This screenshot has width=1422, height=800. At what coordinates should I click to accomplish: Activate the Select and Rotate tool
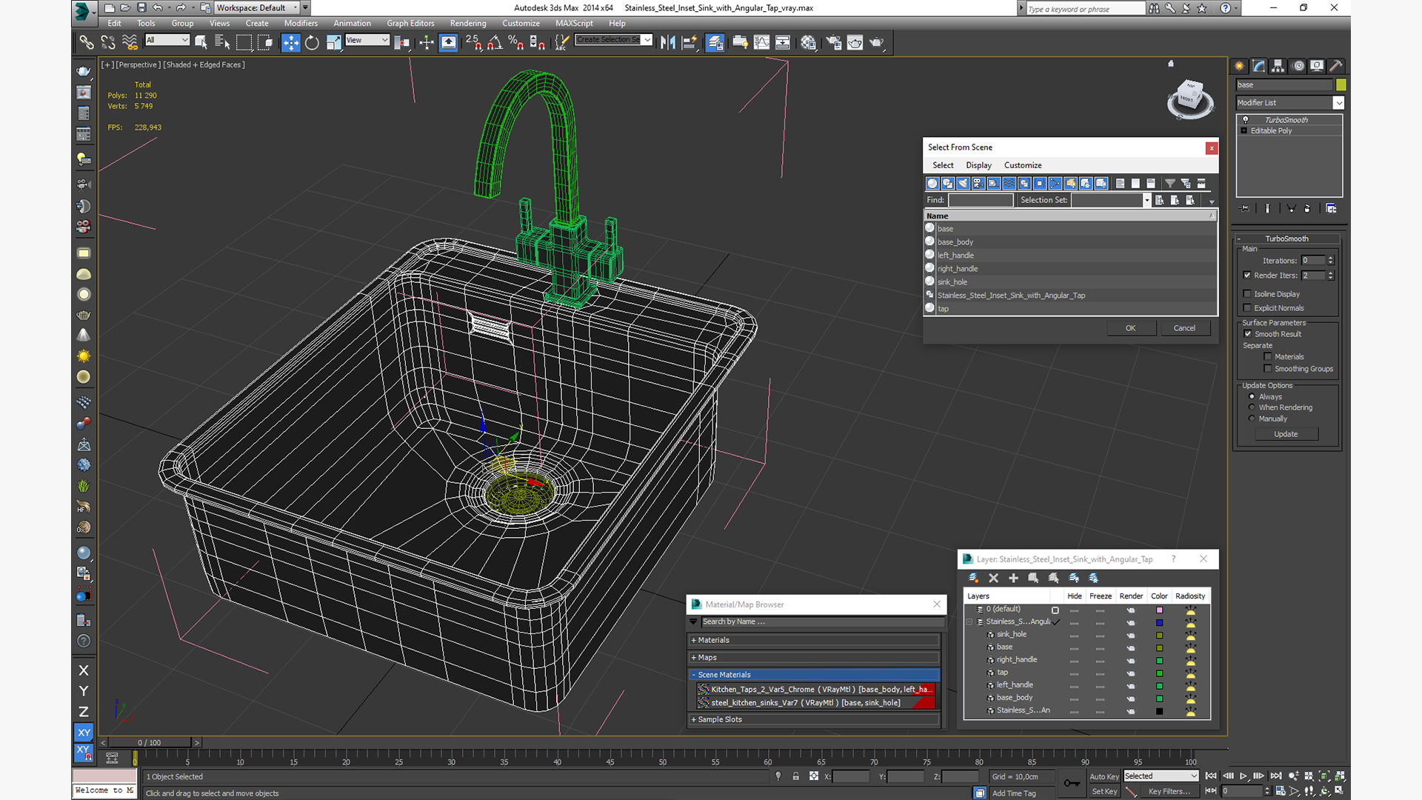pyautogui.click(x=312, y=42)
